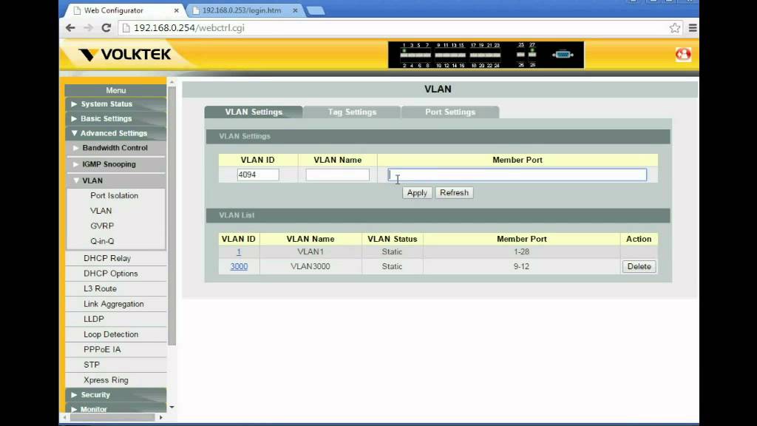Click the sidebar vertical scrollbar thumb
Viewport: 757px width, 426px height.
pos(172,215)
